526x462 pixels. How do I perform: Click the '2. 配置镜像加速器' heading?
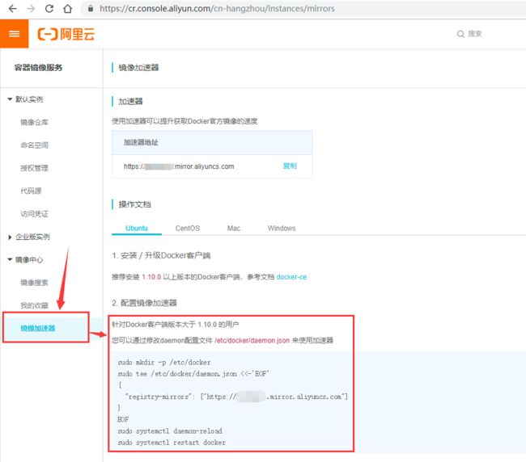click(x=144, y=303)
